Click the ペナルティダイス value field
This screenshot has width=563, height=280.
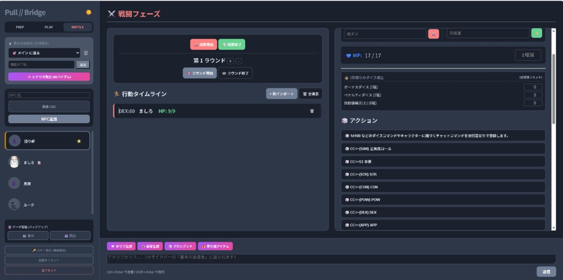533,95
